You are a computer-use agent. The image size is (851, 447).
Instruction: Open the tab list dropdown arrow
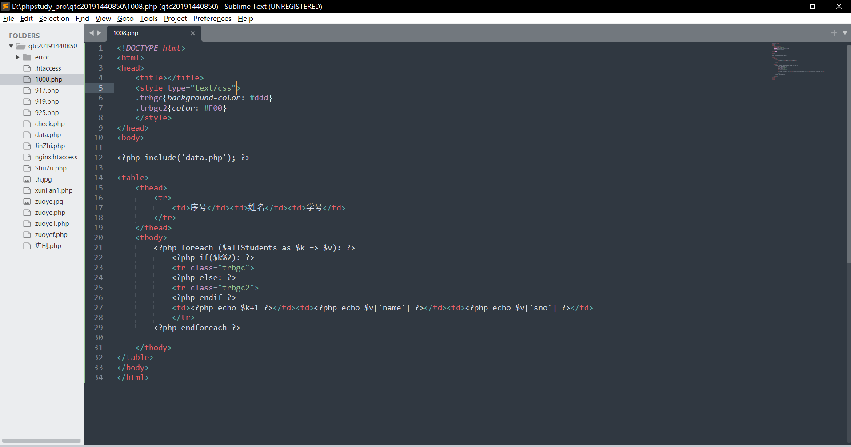click(845, 33)
